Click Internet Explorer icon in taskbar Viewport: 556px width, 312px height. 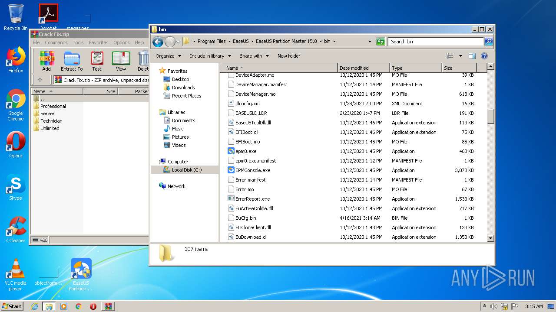tap(34, 306)
